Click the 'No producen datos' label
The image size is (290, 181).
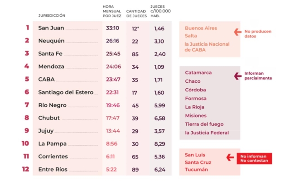click(257, 34)
